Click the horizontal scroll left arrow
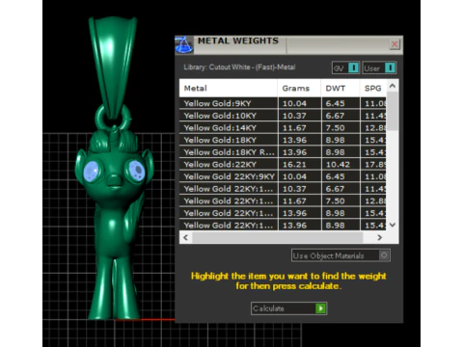 tap(185, 237)
